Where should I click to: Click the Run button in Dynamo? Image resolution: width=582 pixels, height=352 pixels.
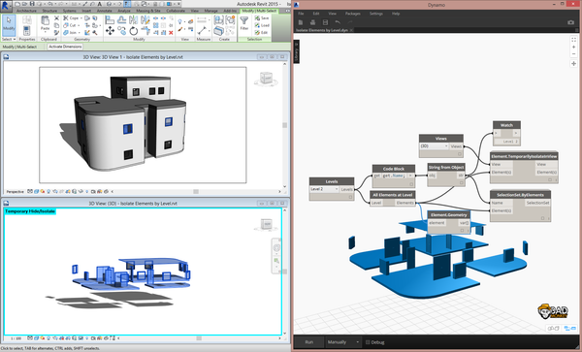pyautogui.click(x=308, y=342)
